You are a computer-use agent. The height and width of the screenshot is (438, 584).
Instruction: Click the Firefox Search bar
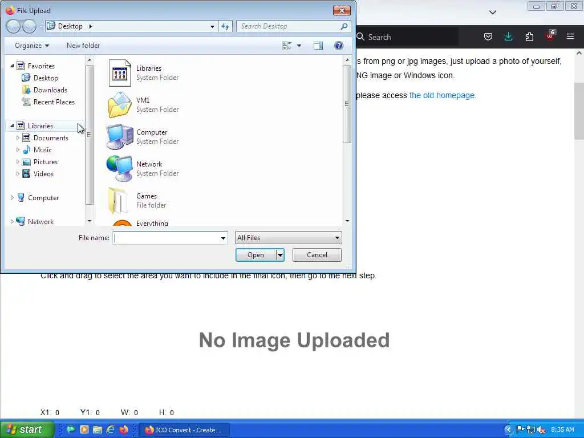pos(406,37)
